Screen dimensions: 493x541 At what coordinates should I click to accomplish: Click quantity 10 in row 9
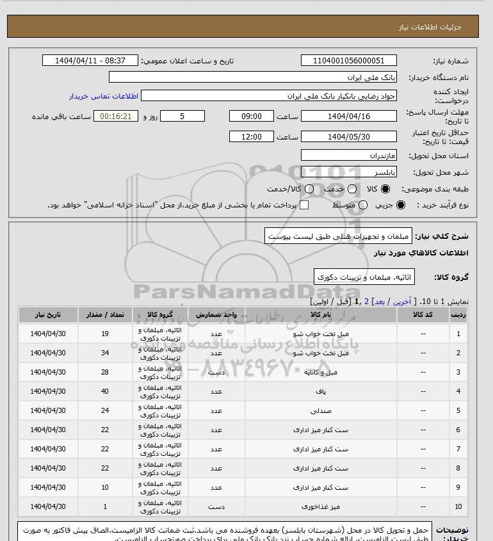(x=105, y=487)
